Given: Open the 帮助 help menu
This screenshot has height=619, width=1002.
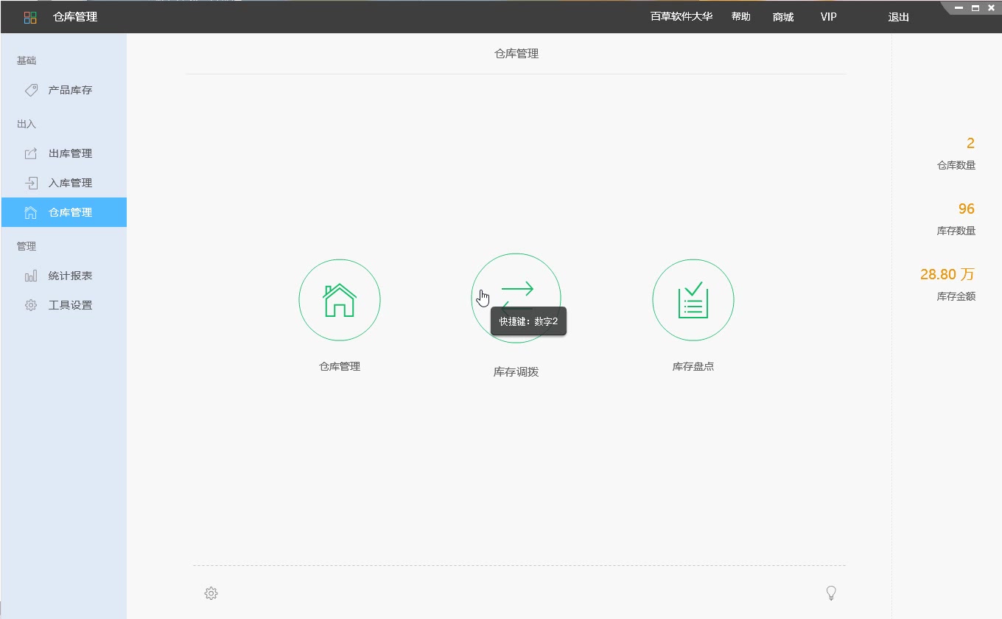Looking at the screenshot, I should (x=741, y=16).
